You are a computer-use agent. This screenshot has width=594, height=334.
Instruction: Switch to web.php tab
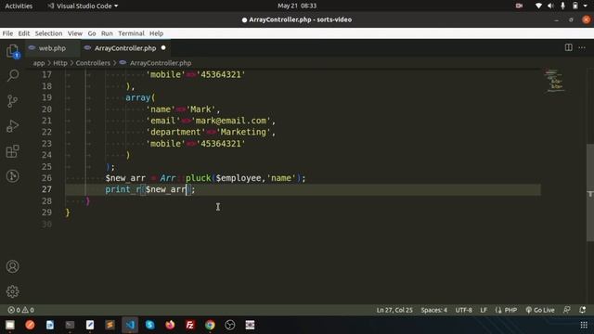coord(52,48)
